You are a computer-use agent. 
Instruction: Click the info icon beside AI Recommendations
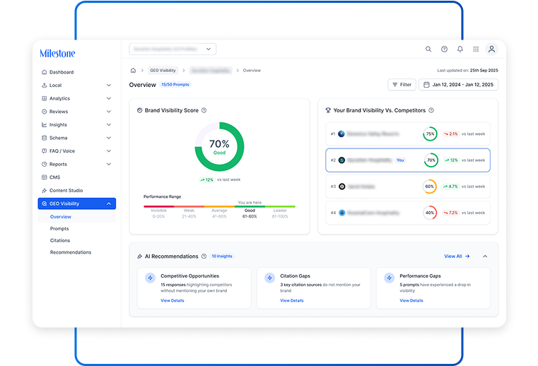coord(204,256)
